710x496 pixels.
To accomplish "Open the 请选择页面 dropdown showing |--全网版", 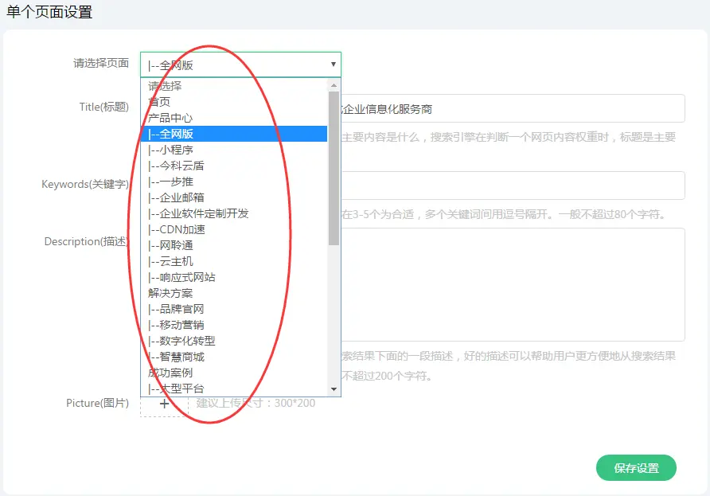I will pyautogui.click(x=240, y=64).
